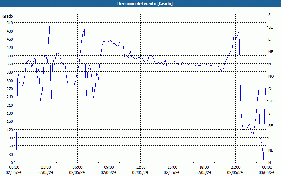The height and width of the screenshot is (176, 281).
Task: Click the 210 degree axis label
Action: [10, 105]
